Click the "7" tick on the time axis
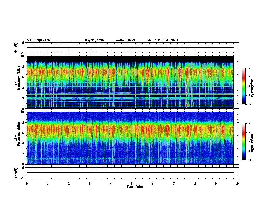267x206 pixels. 174,184
